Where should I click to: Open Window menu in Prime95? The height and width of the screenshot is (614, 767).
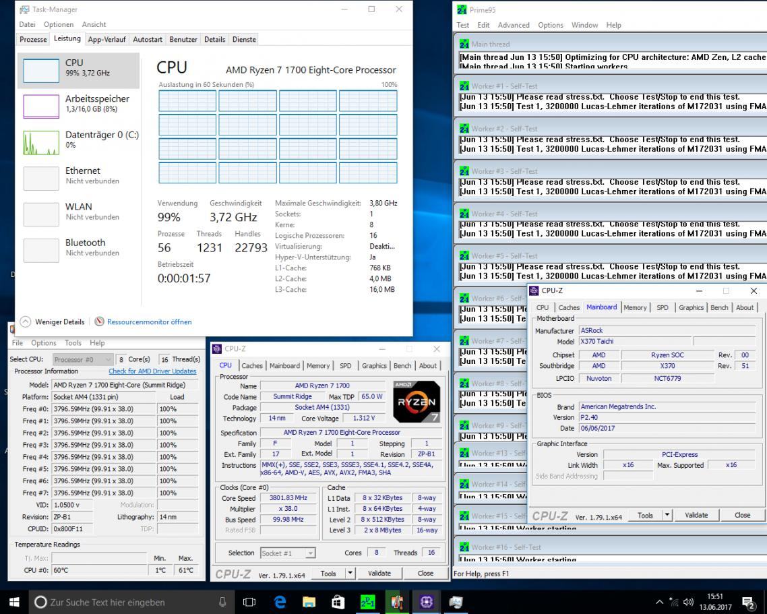pyautogui.click(x=584, y=25)
